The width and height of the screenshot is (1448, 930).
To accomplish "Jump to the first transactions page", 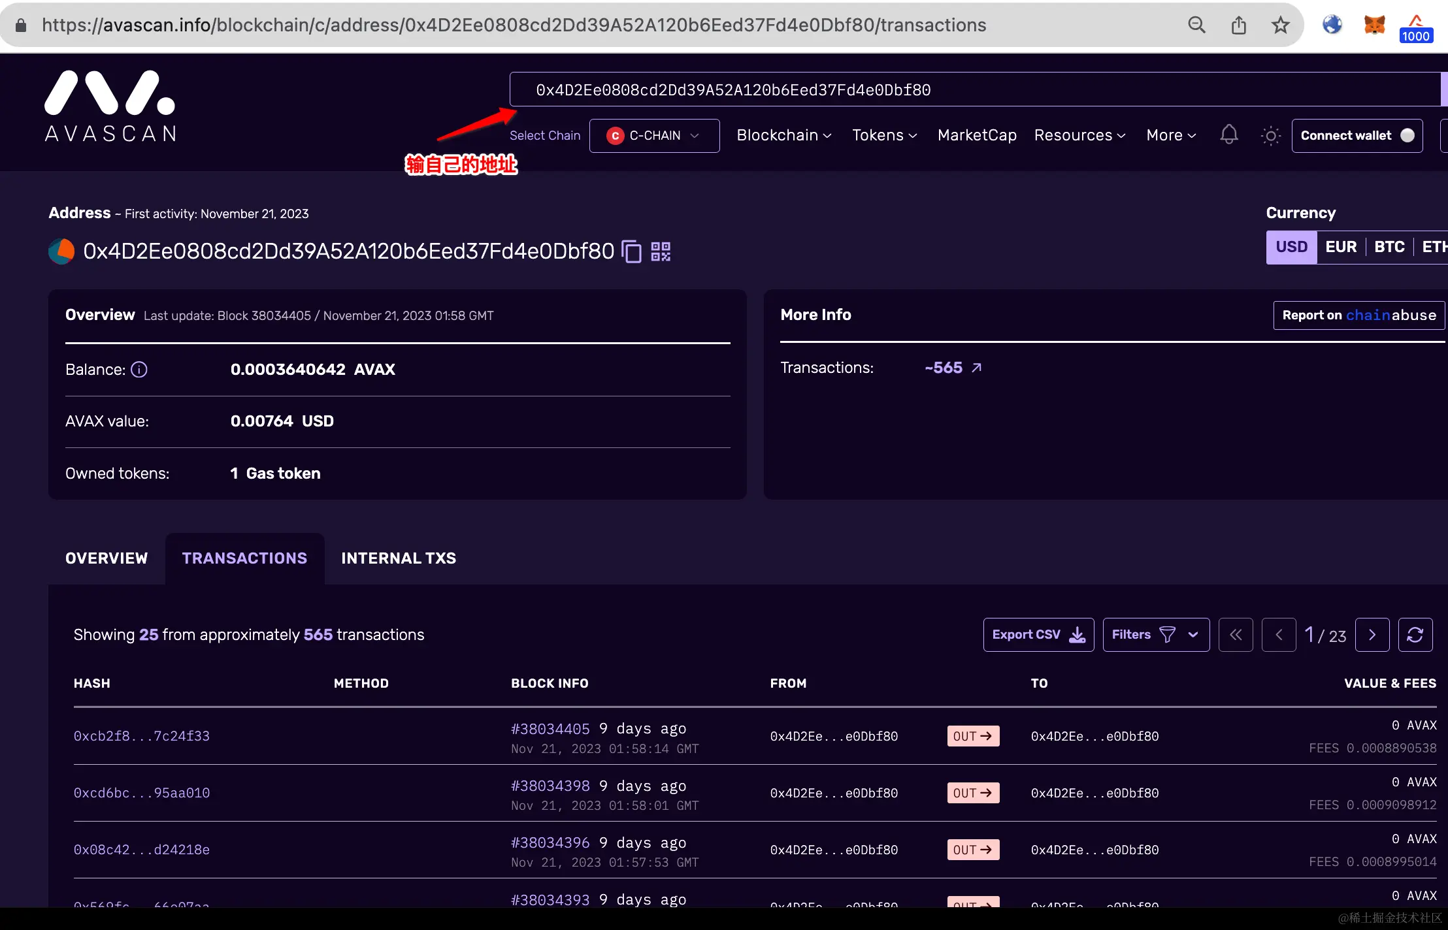I will point(1236,635).
